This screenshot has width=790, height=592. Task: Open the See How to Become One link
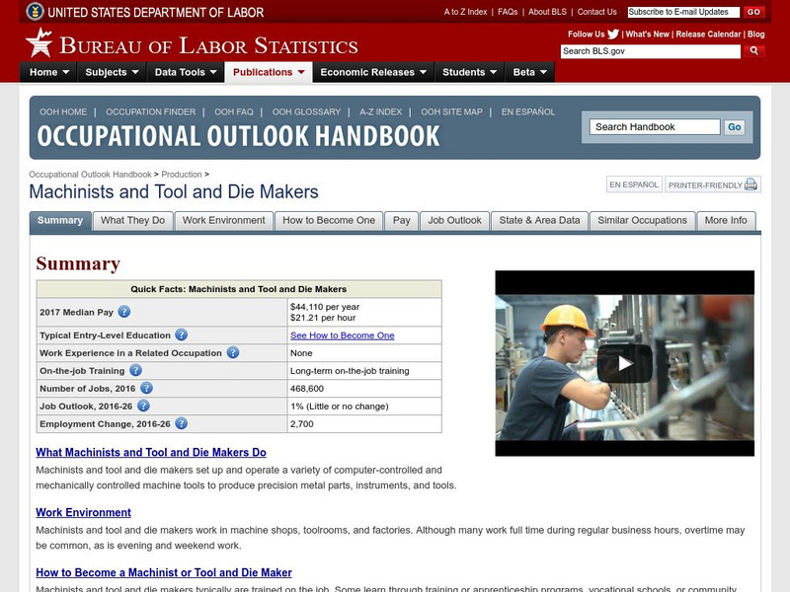pyautogui.click(x=342, y=335)
